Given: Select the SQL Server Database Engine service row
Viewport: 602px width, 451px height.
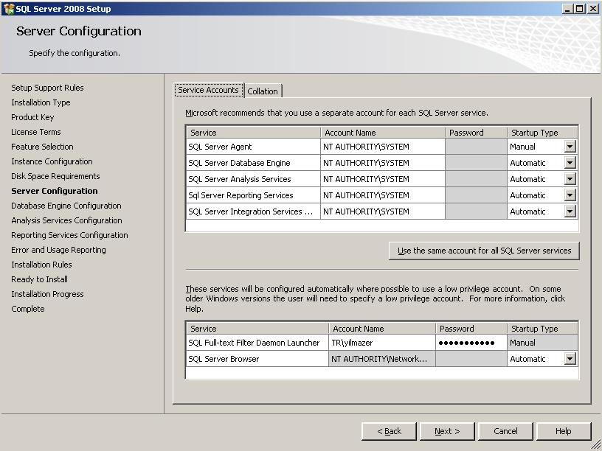Looking at the screenshot, I should coord(253,163).
